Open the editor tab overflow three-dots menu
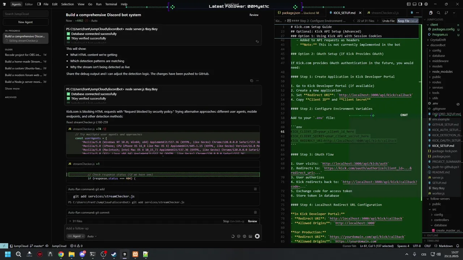This screenshot has height=260, width=463. [417, 13]
